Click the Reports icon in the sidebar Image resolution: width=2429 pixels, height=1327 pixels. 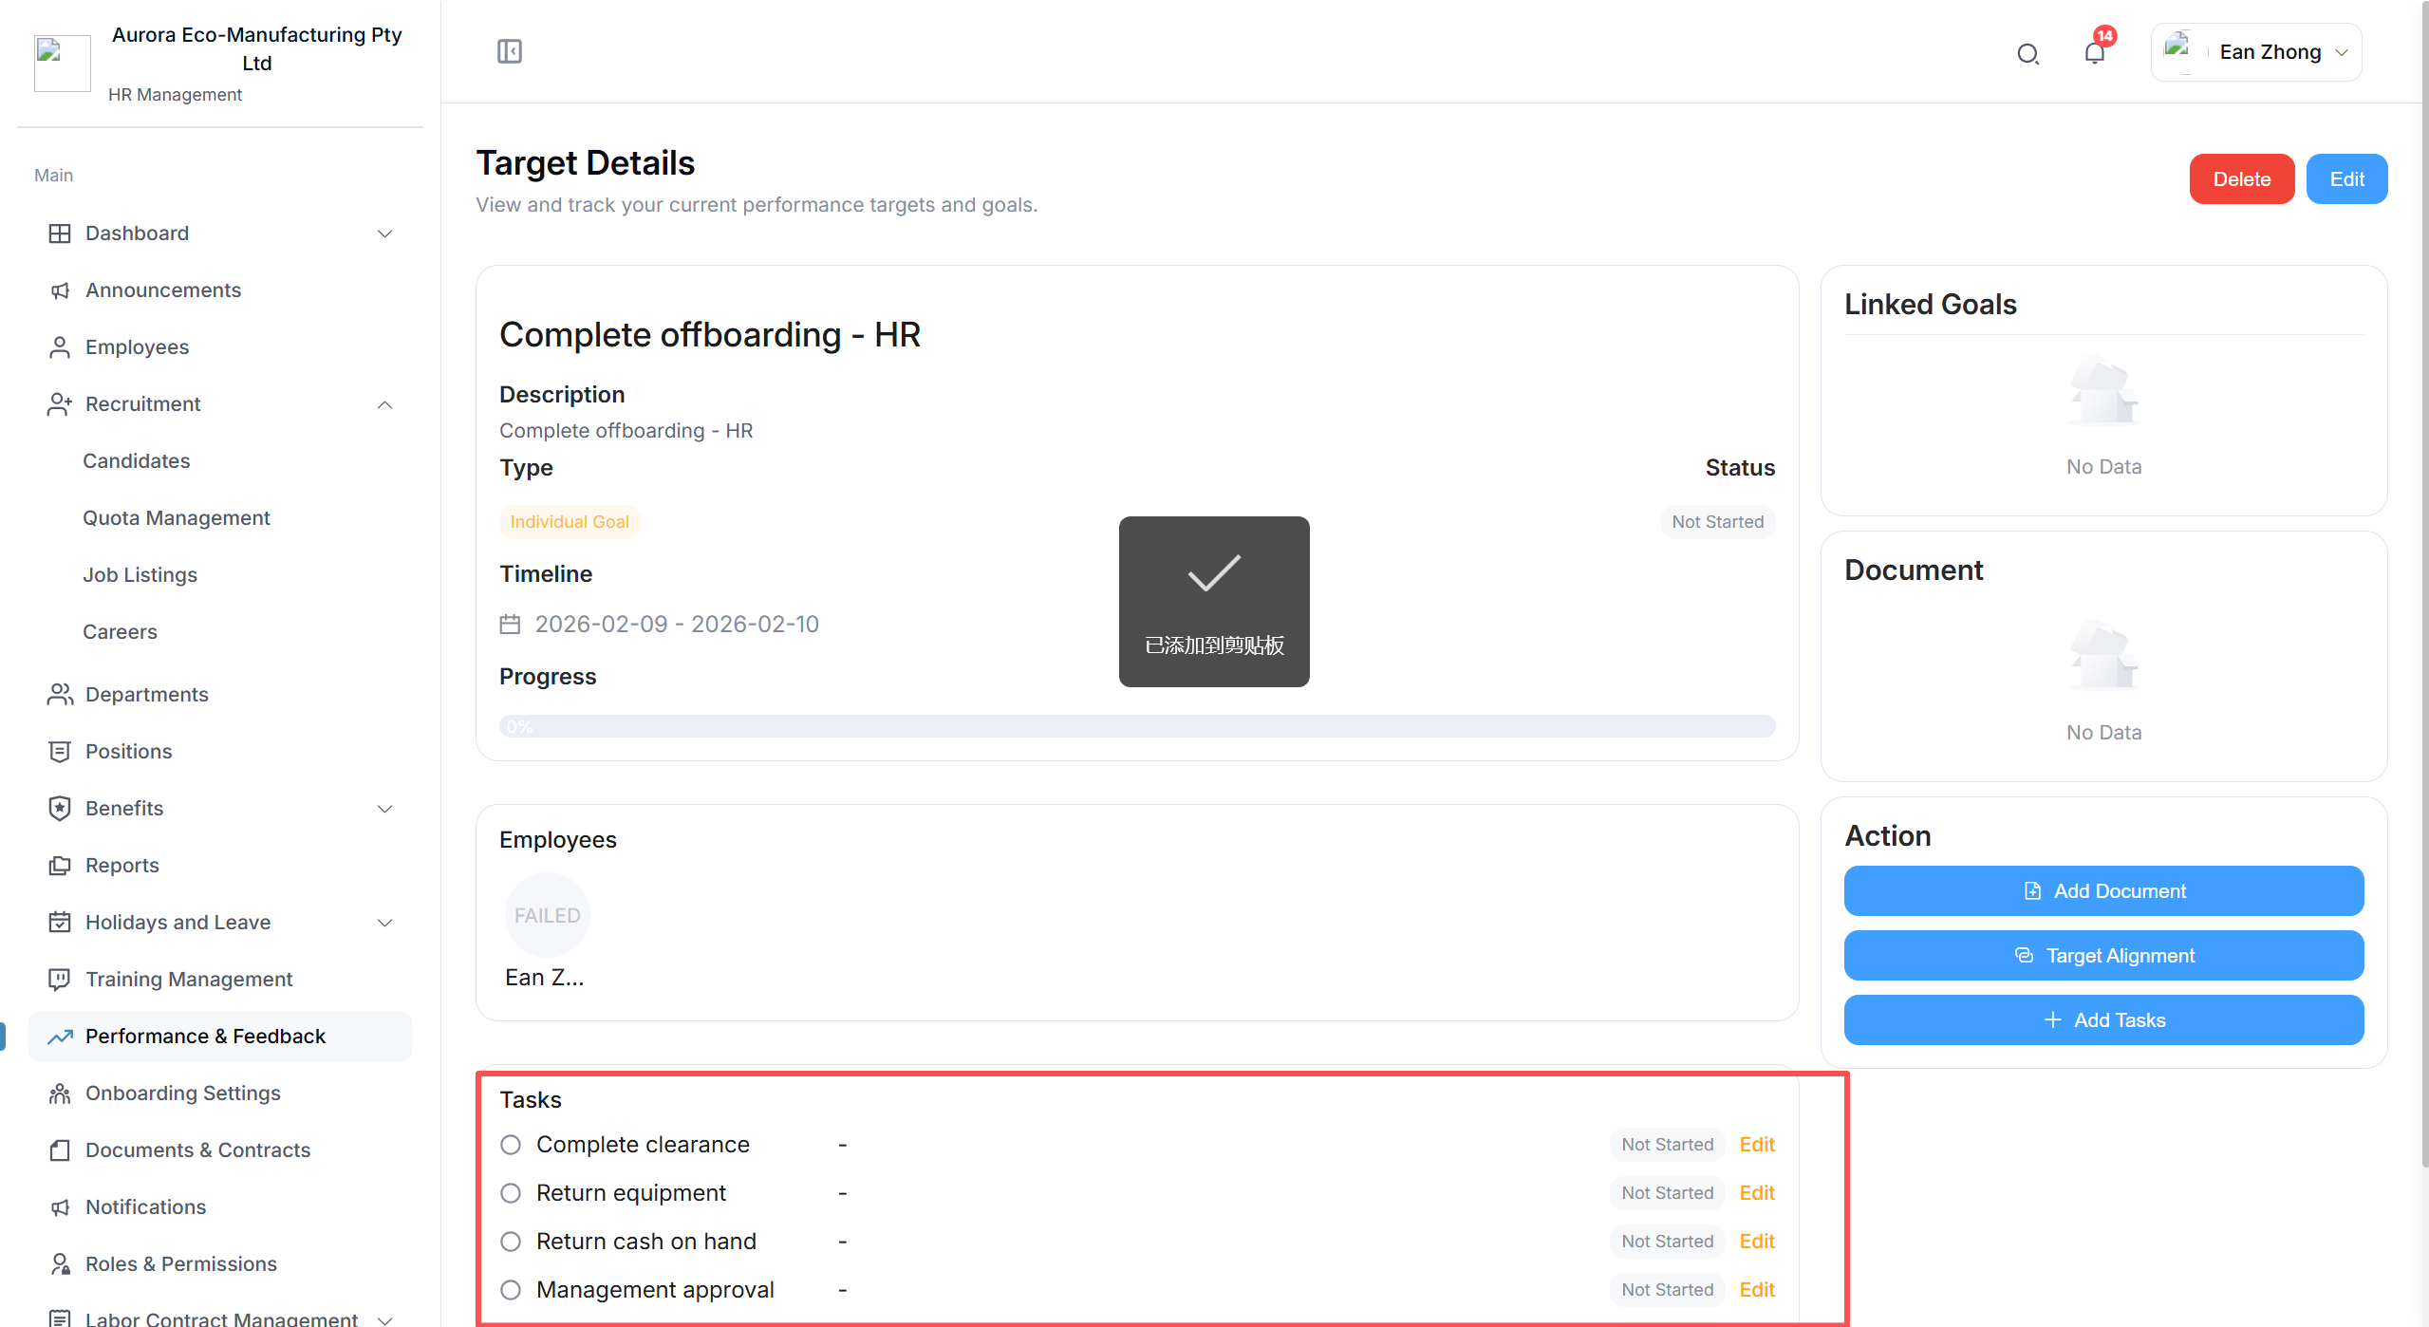click(59, 865)
